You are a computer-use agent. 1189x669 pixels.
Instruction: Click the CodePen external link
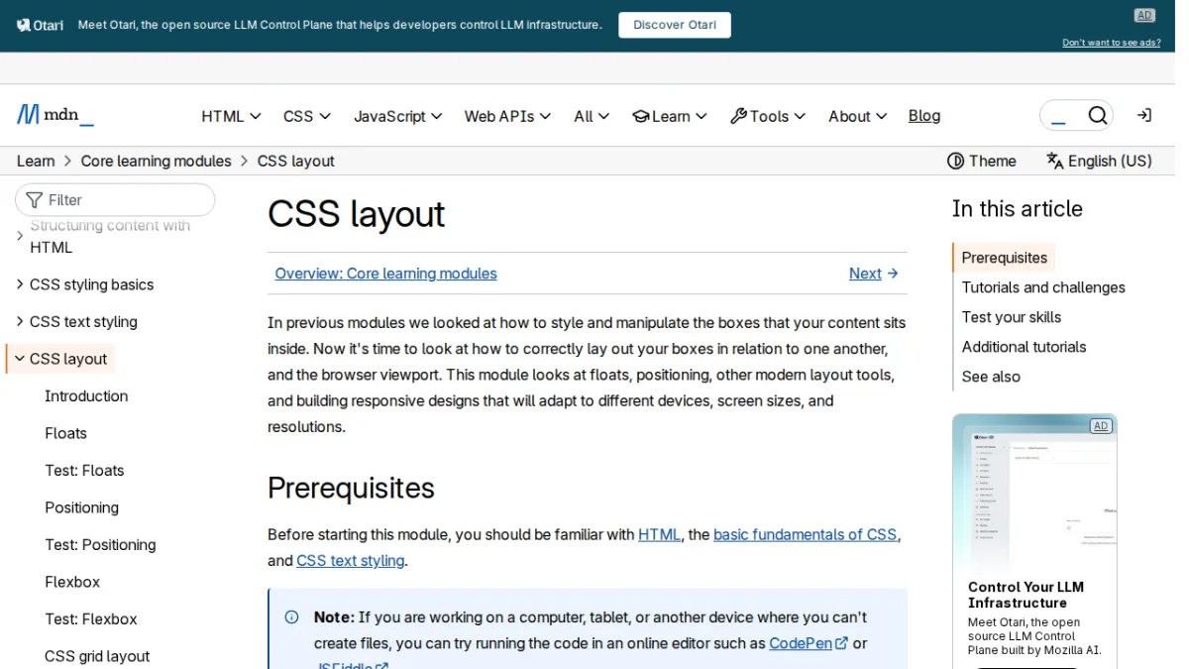(809, 643)
